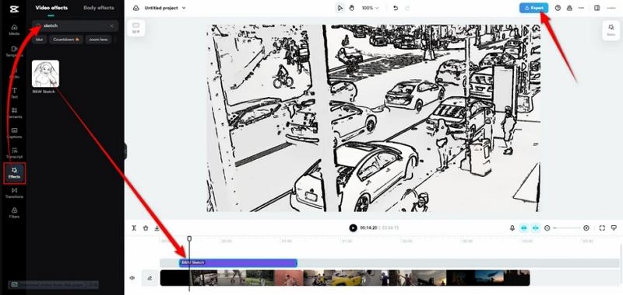Select the hand pan tool
623x295 pixels.
point(352,8)
